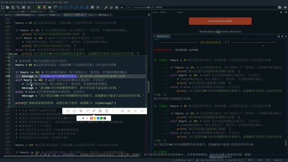Select the pen tool in screenshot toolbar
Image resolution: width=288 pixels, height=162 pixels.
coord(94,111)
